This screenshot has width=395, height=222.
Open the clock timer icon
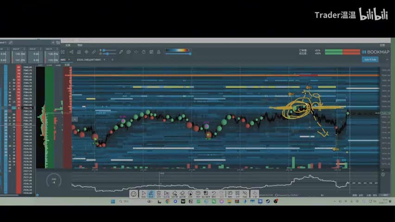pyautogui.click(x=144, y=52)
